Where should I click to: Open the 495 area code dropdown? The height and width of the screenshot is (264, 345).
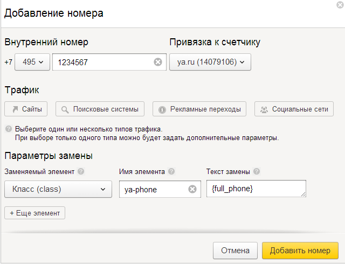32,62
